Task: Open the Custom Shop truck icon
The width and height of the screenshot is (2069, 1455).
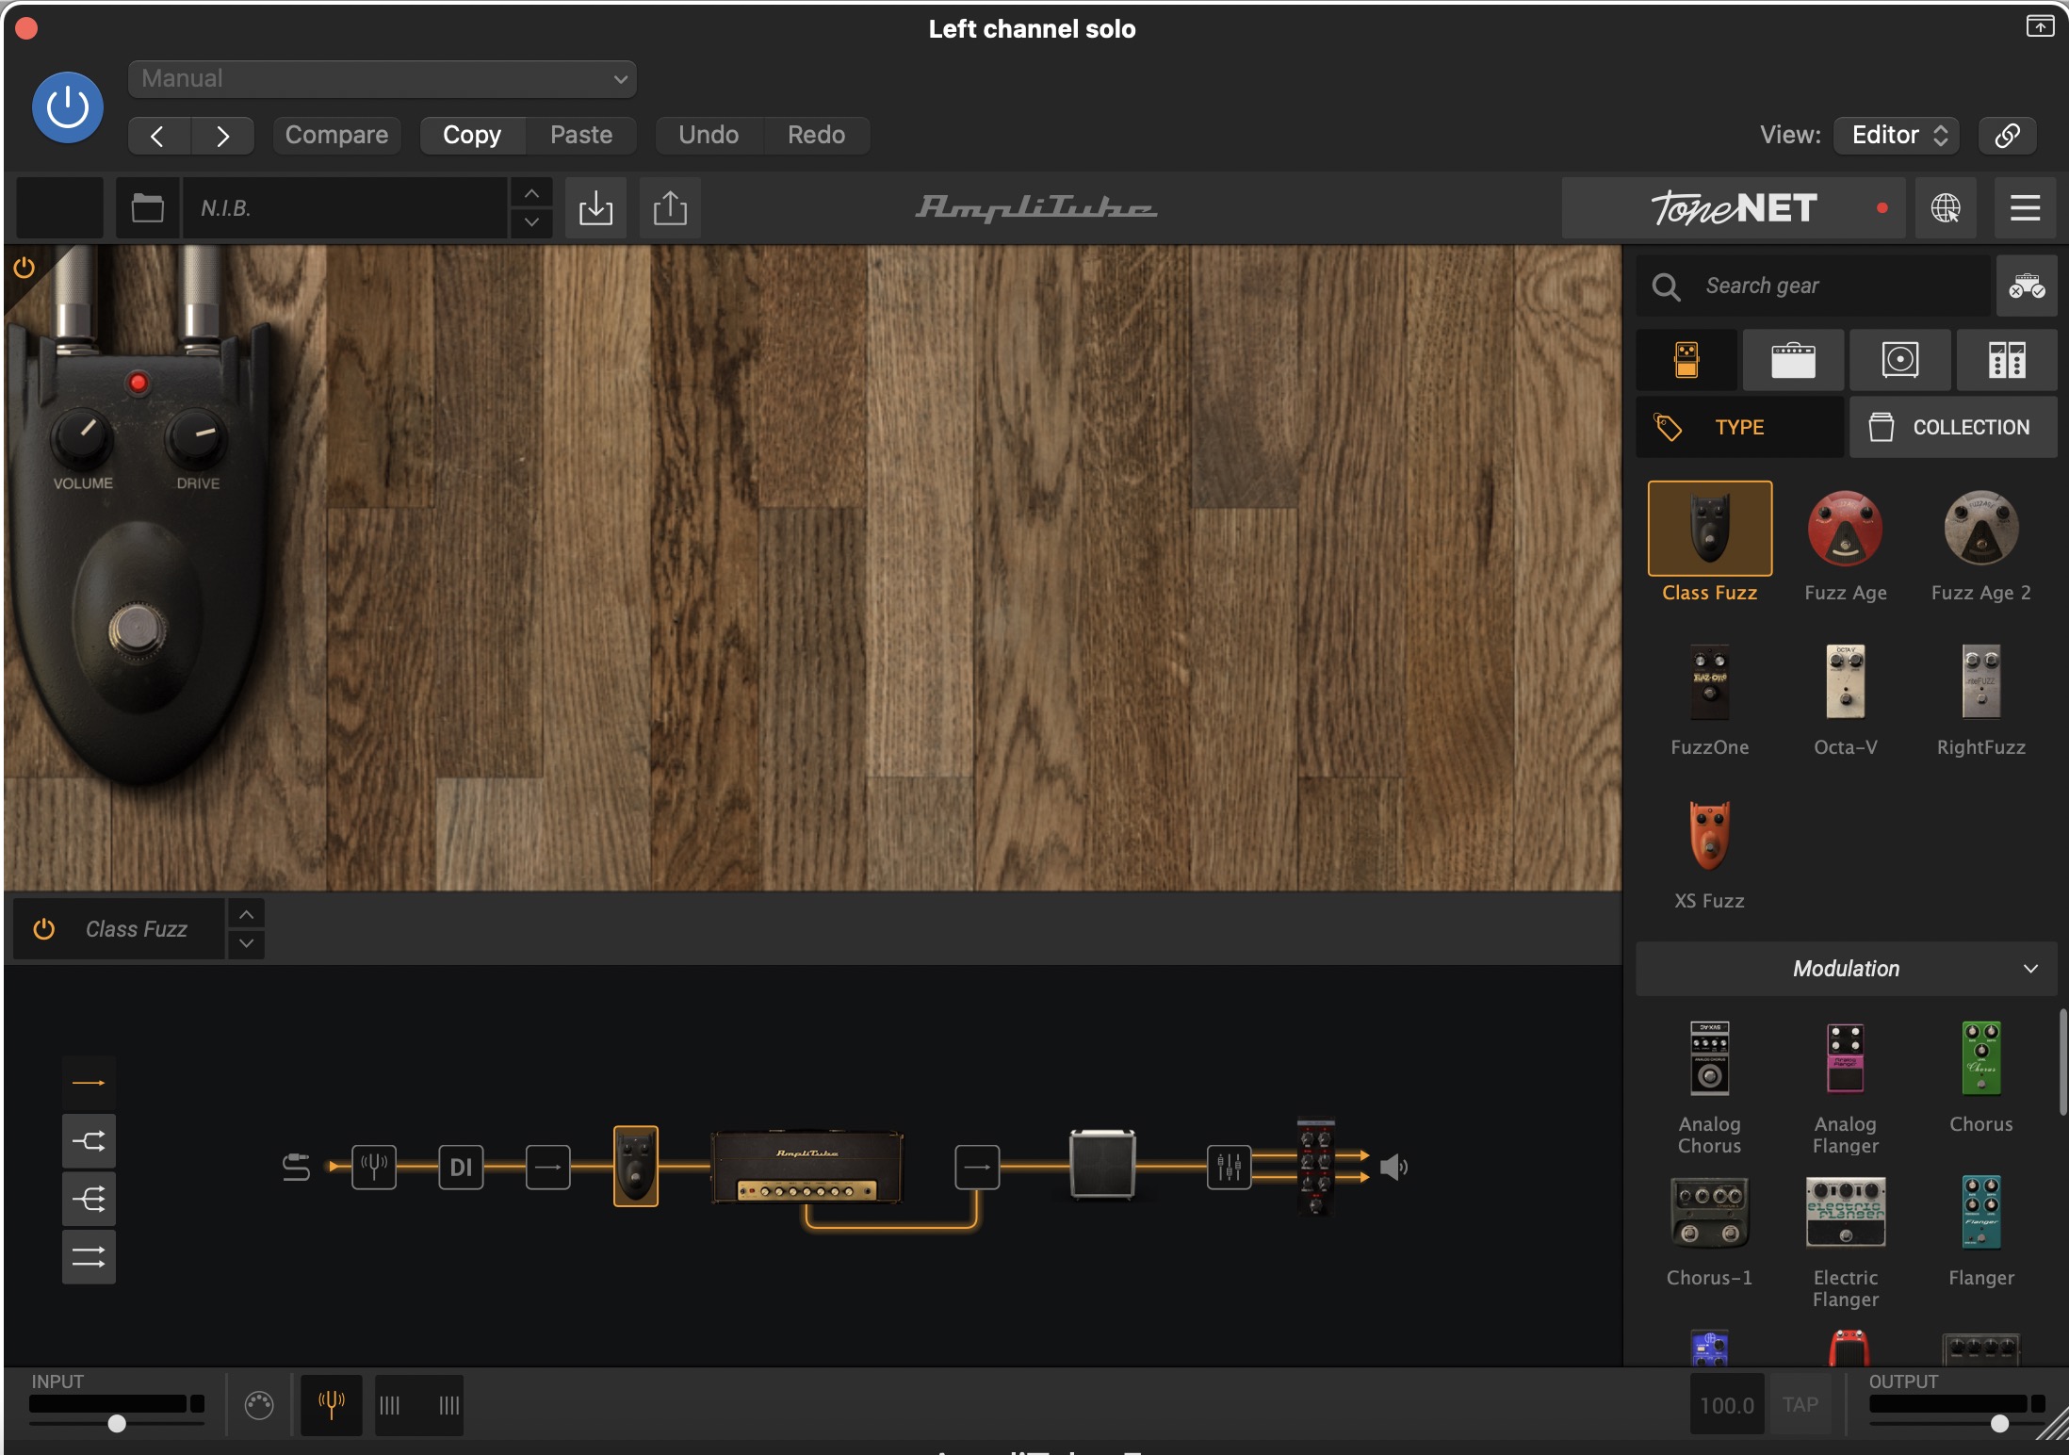Action: (x=2027, y=286)
